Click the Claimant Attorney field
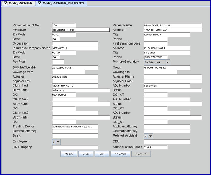Image resolution: width=211 pixels, height=175 pixels. 167,131
